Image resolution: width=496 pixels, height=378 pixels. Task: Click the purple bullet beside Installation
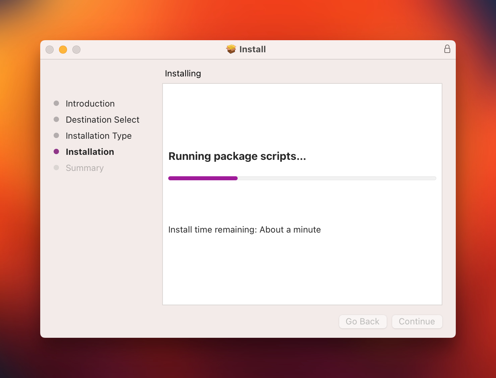[56, 151]
